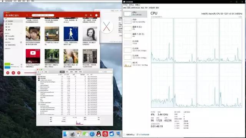This screenshot has width=246, height=138.
Task: Skip to next track in NetEase
Action: [19, 73]
